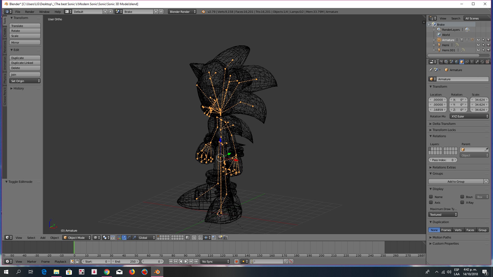Expand the Delta Transform panel

pos(444,124)
